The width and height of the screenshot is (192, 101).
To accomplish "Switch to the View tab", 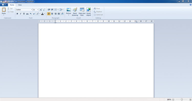I will click(20, 5).
